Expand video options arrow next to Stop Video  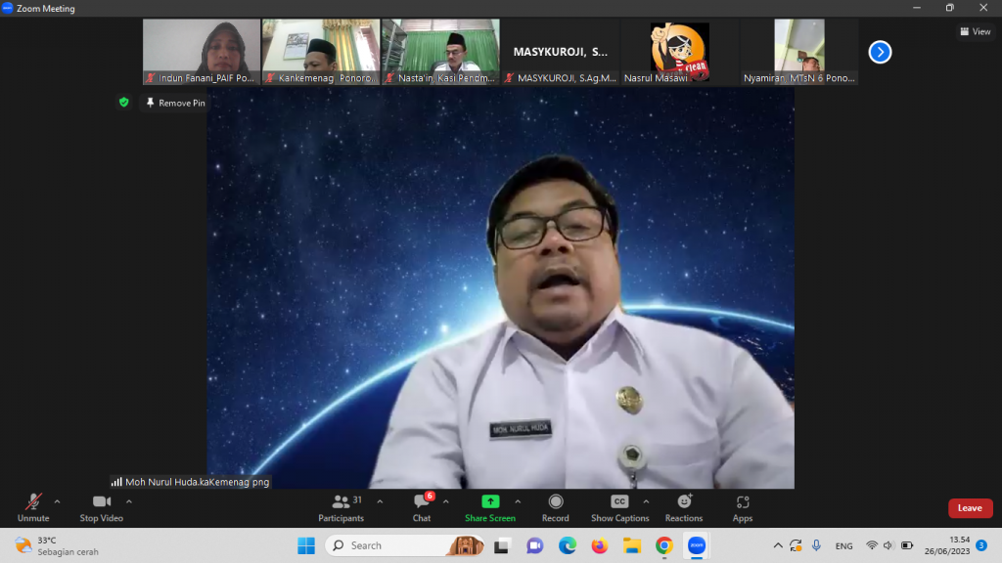tap(129, 501)
